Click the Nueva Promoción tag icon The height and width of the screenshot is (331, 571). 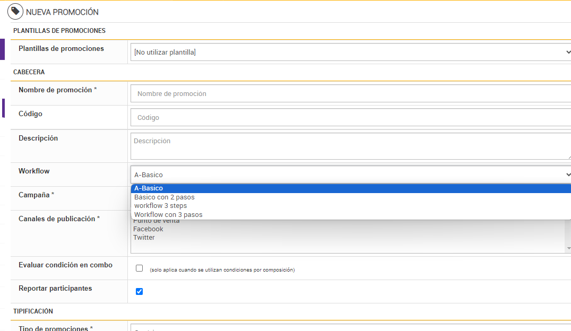[x=15, y=11]
